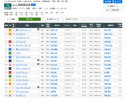
Task: Open horse page for ピクシーナイト
Action: tap(22, 76)
